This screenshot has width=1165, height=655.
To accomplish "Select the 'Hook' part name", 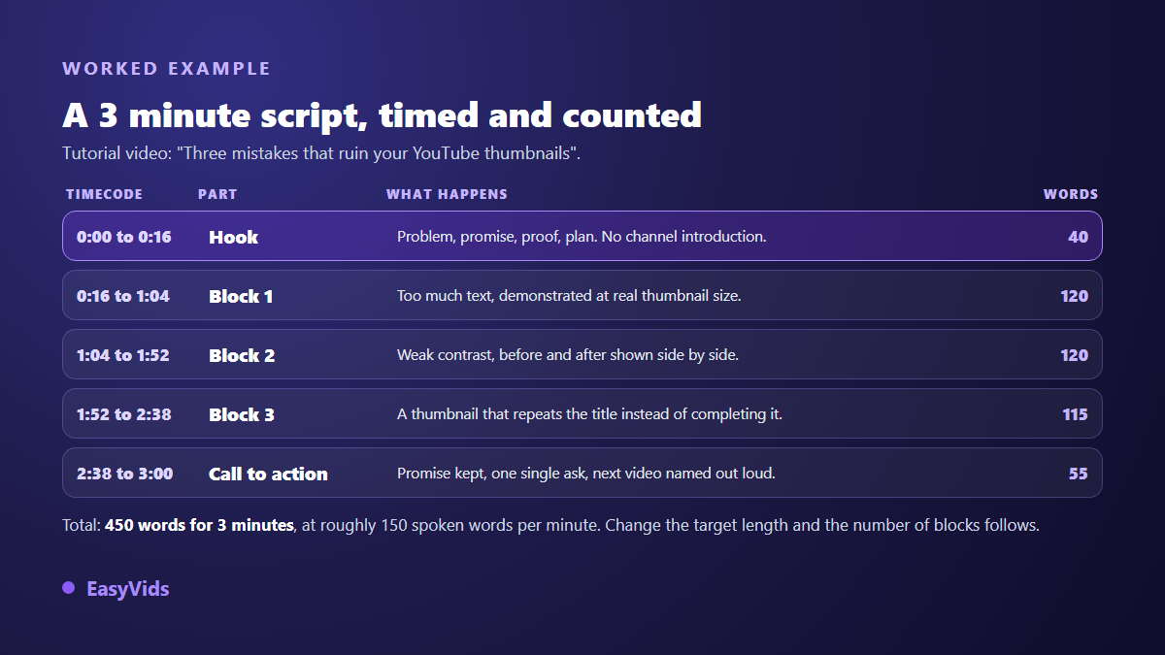I will coord(233,237).
